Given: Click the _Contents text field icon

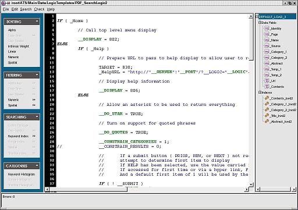Looking at the screenshot, I should pos(267,87).
